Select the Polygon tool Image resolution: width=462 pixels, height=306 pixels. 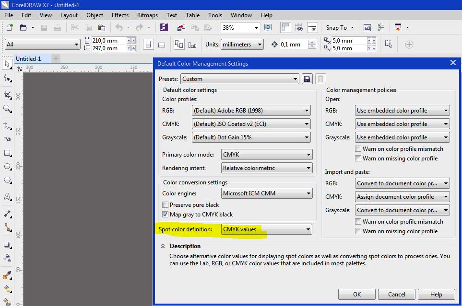[x=7, y=180]
